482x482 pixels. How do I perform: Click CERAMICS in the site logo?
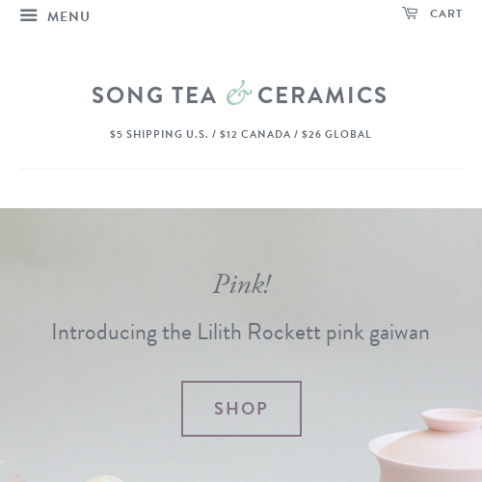pos(322,95)
